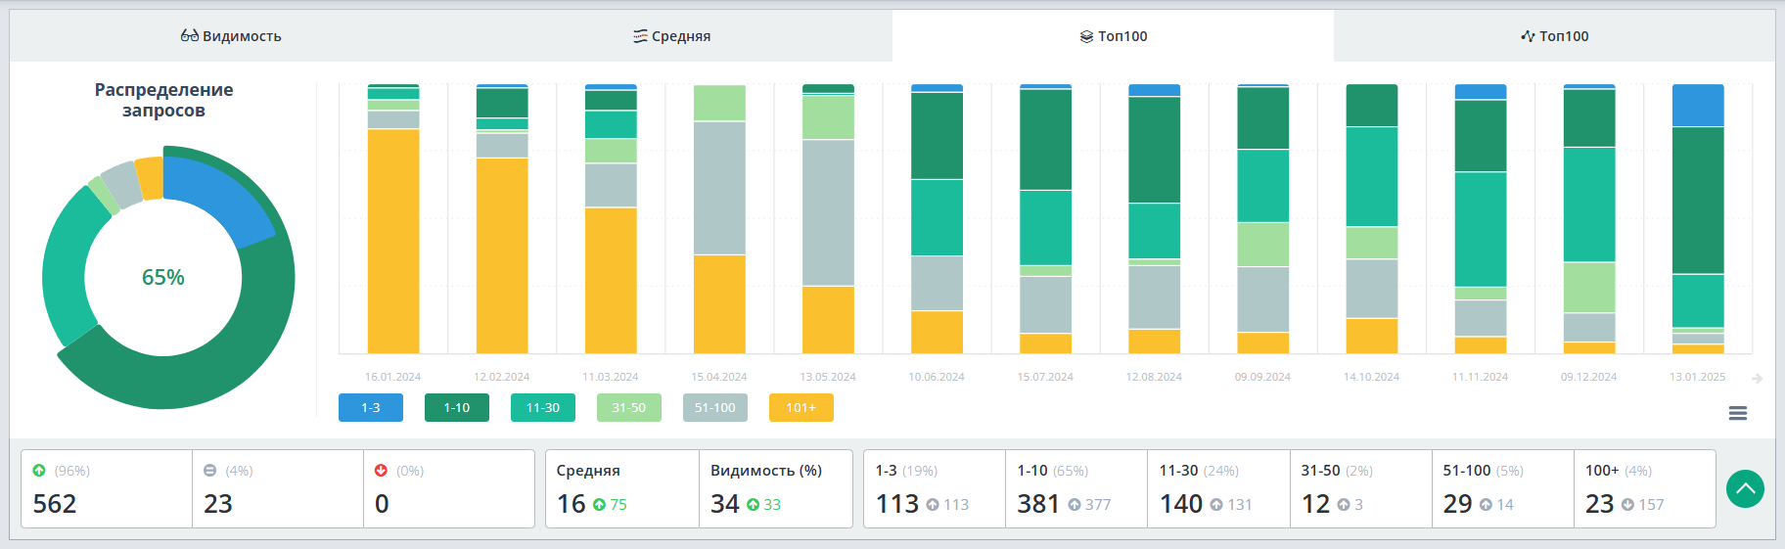The height and width of the screenshot is (549, 1785).
Task: Click the 12.02.2024 date label
Action: click(x=502, y=377)
